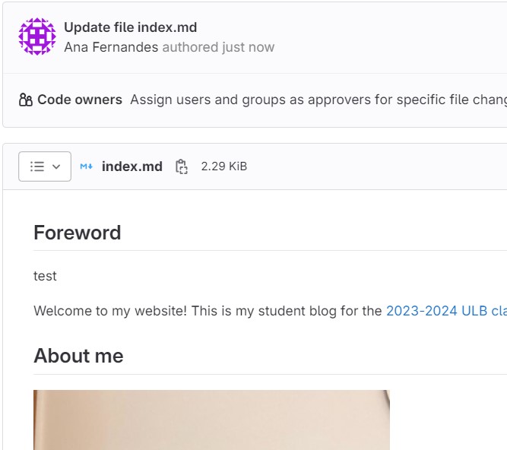Image resolution: width=507 pixels, height=450 pixels.
Task: Click the 'test' paragraph text
Action: pyautogui.click(x=45, y=276)
